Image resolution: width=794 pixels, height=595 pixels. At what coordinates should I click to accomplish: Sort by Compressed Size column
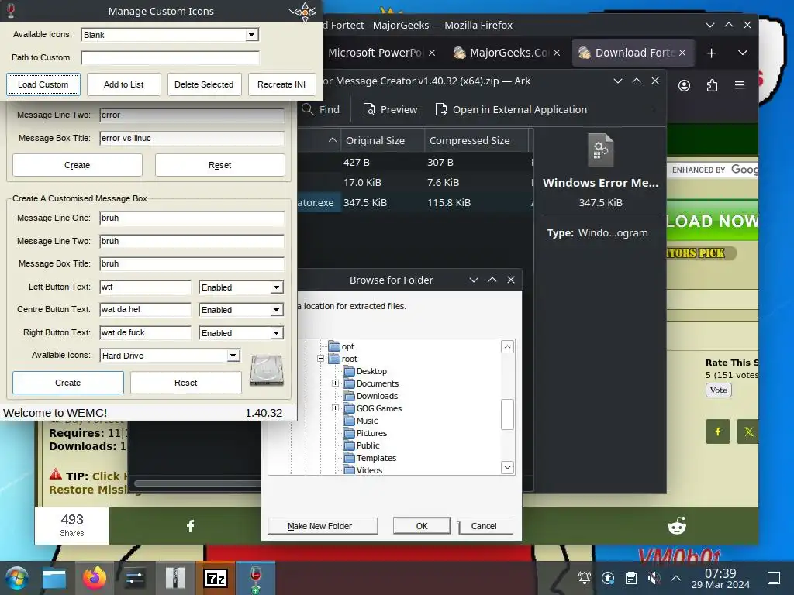(477, 141)
